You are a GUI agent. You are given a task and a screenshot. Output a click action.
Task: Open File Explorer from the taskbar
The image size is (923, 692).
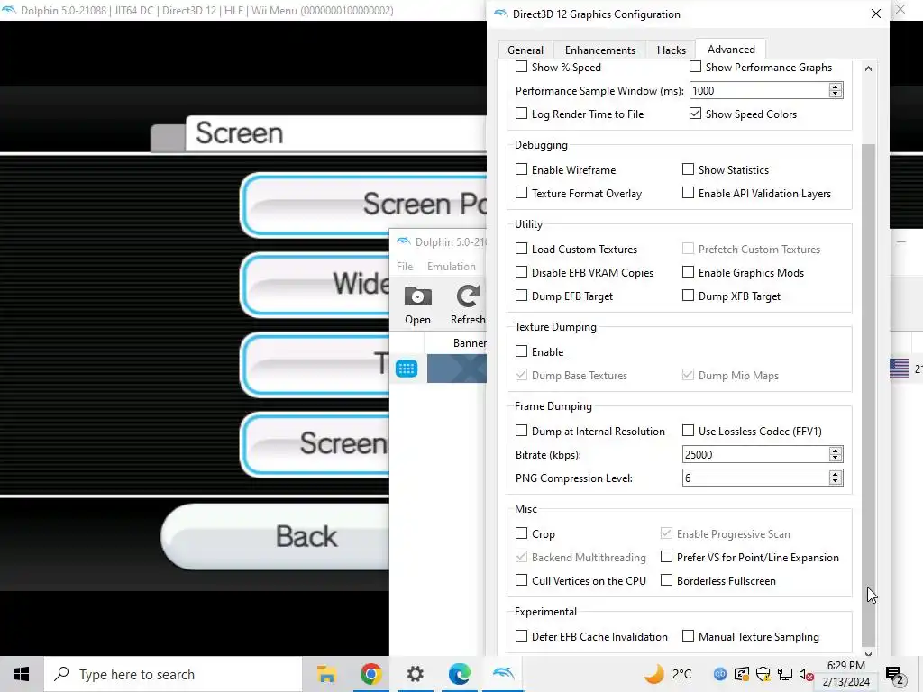326,674
